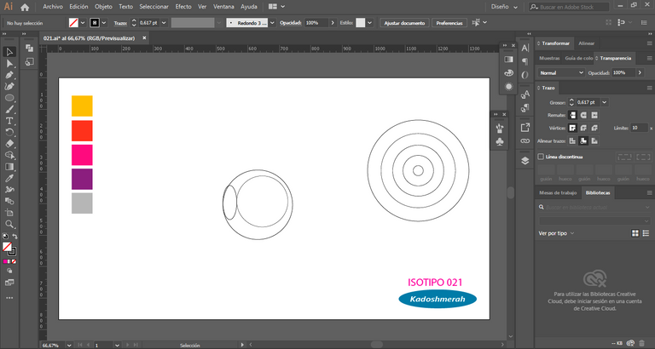
Task: Click the Ajustar documento button
Action: click(x=404, y=23)
